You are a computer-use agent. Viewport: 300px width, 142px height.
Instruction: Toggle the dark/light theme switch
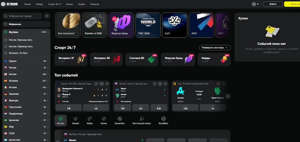[255, 4]
